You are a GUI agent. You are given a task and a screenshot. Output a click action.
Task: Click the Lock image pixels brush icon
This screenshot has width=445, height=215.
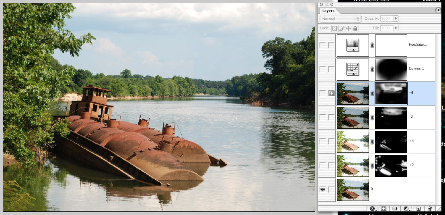341,28
